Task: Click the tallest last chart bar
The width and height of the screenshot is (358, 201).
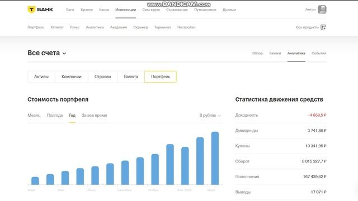Action: (x=215, y=158)
